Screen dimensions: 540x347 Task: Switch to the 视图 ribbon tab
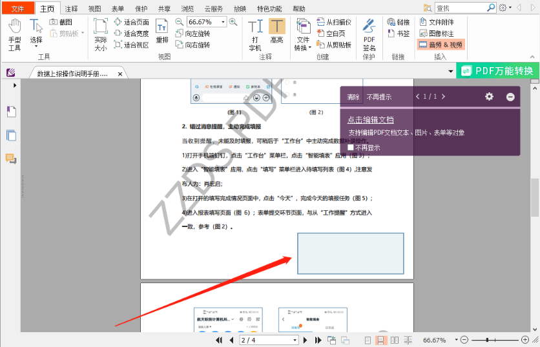(x=94, y=9)
